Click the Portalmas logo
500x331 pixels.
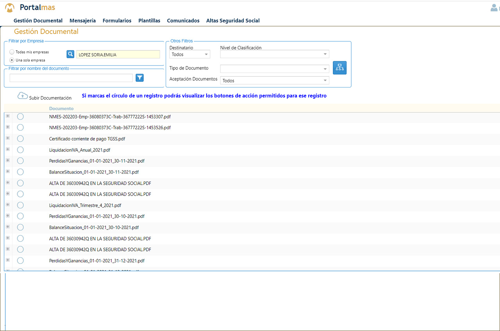[x=30, y=7]
